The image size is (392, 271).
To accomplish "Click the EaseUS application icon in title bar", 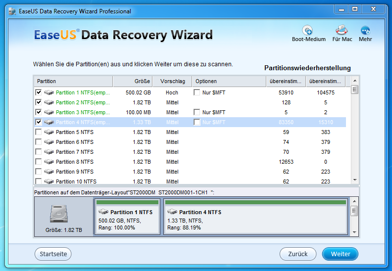I will pos(12,11).
